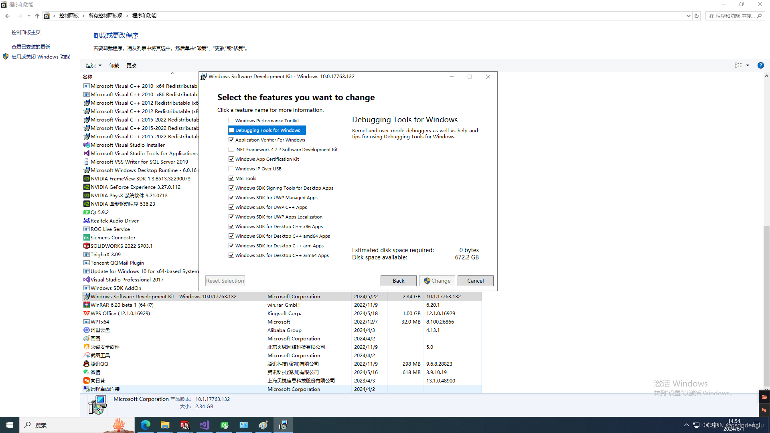Cancel the SDK feature change dialog
This screenshot has width=770, height=433.
click(x=475, y=281)
